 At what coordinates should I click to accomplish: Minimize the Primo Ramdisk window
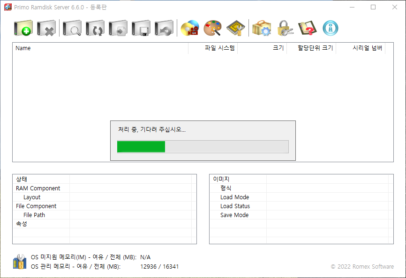click(352, 7)
